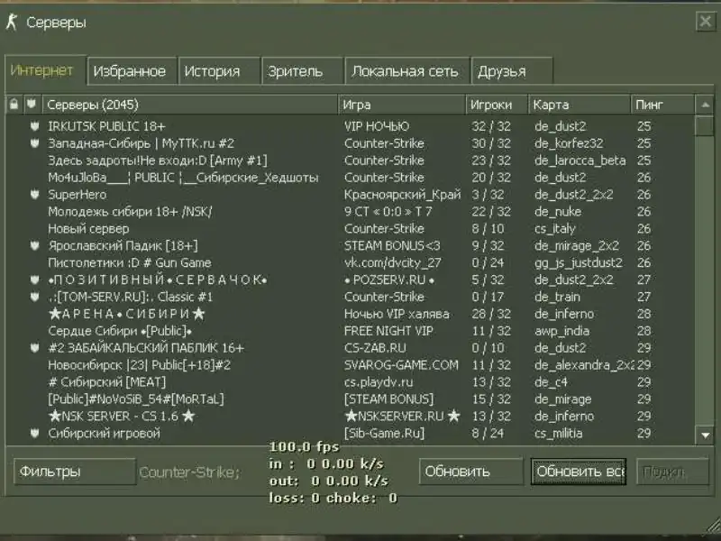Open the Фильтры button

click(x=75, y=472)
